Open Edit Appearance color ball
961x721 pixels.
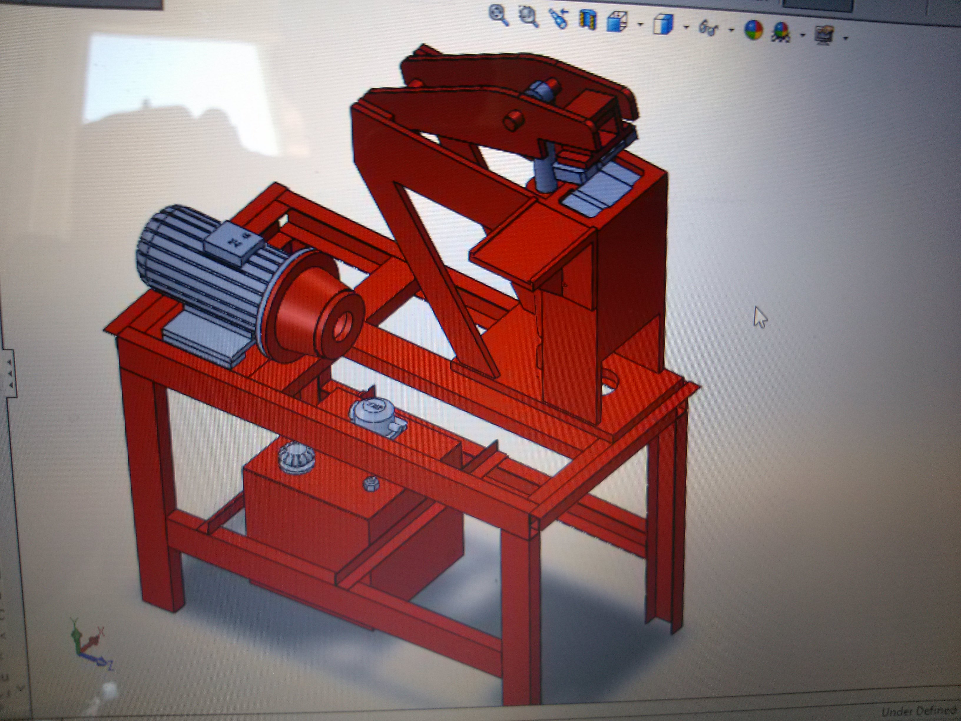coord(753,30)
